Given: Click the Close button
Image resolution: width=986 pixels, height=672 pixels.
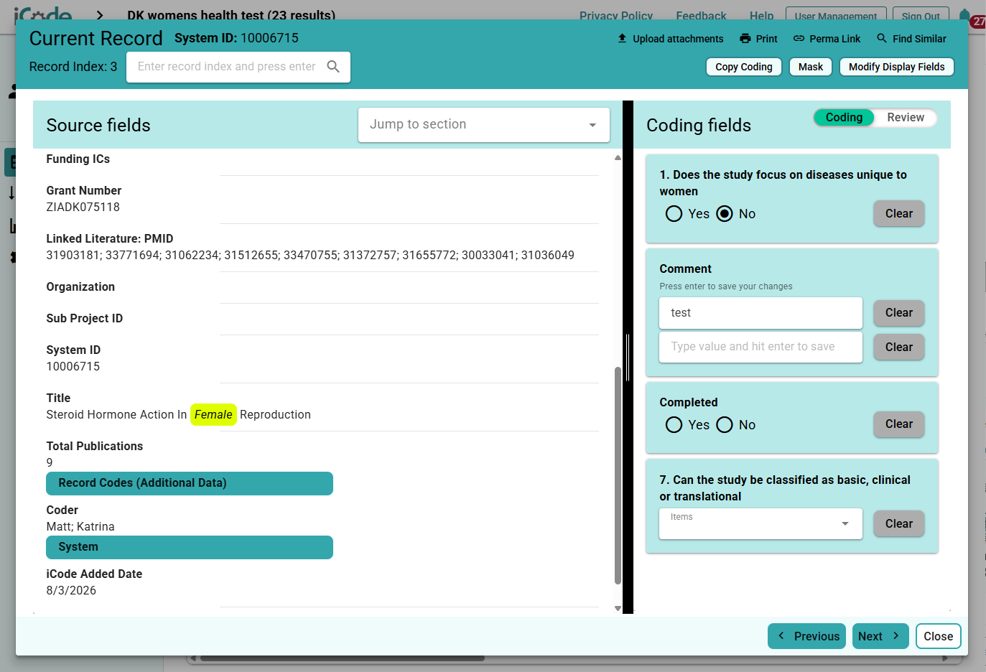Looking at the screenshot, I should click(x=938, y=636).
